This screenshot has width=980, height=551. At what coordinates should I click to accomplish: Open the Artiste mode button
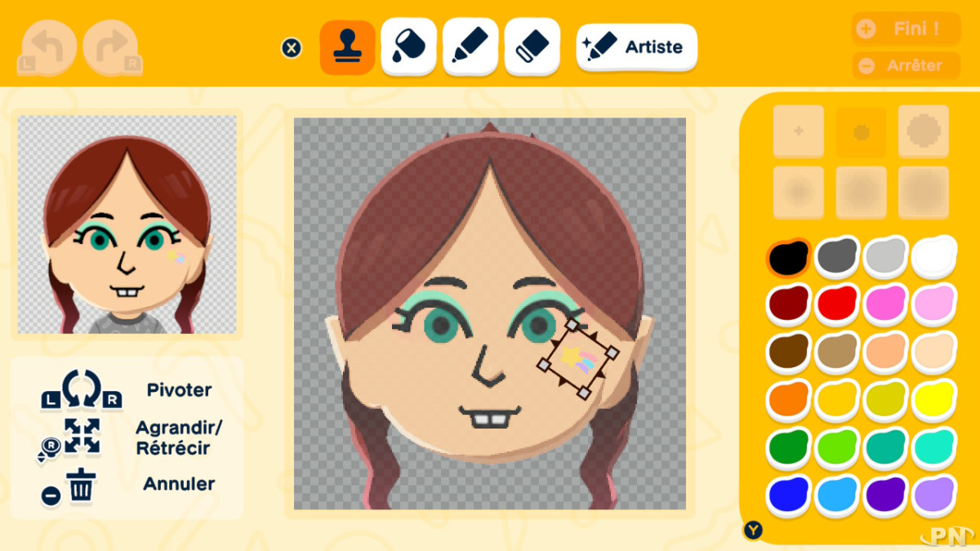637,47
